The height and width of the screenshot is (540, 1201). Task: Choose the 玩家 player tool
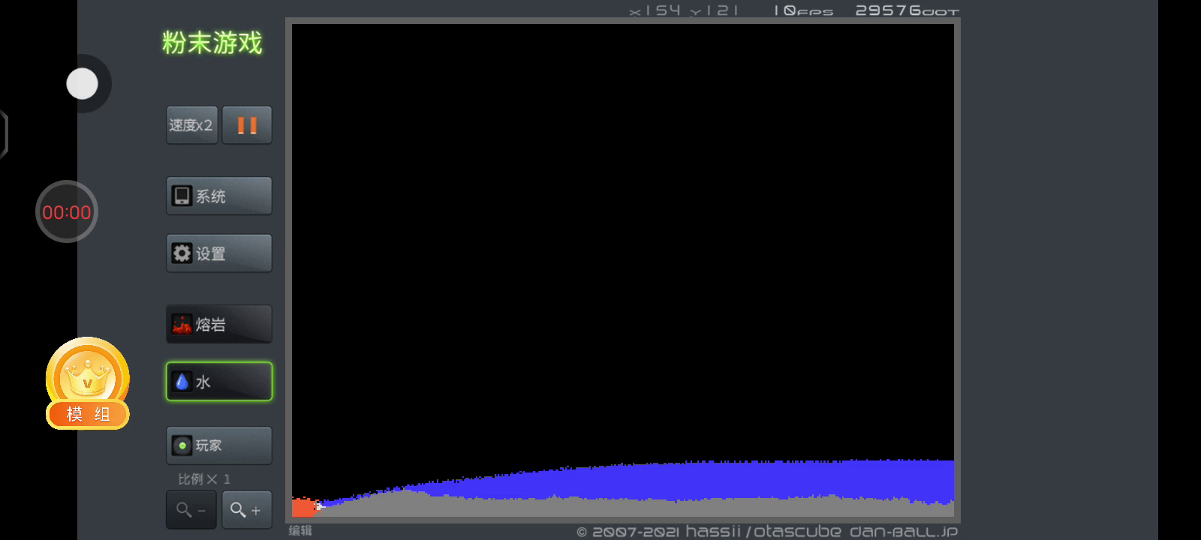pyautogui.click(x=218, y=445)
